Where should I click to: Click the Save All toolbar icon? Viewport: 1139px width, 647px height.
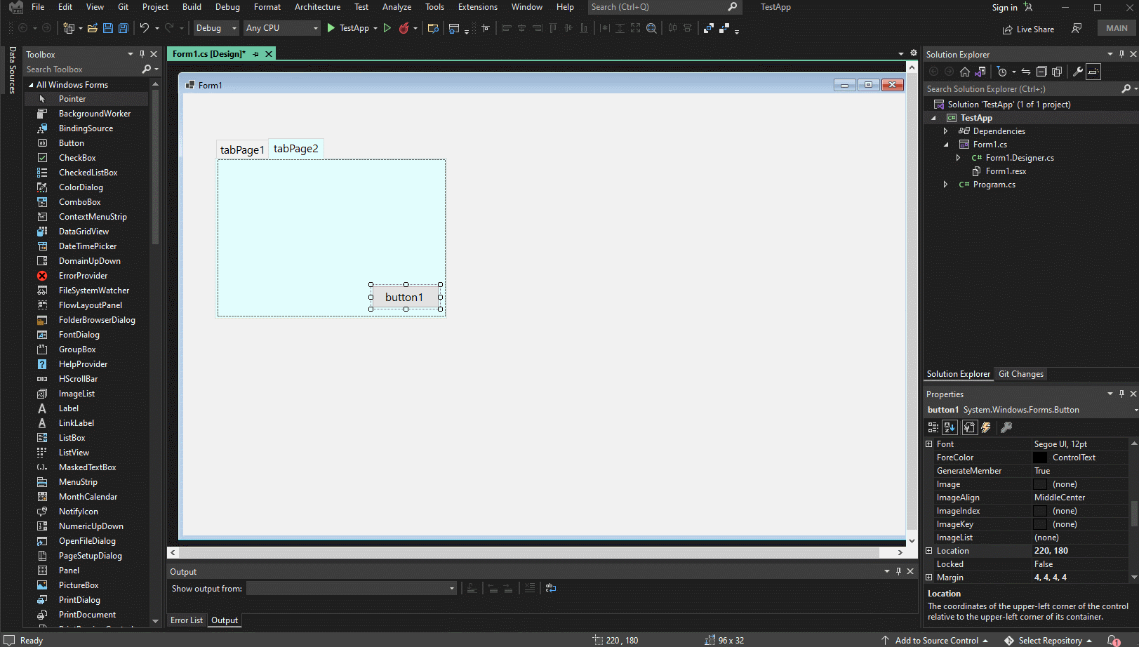click(x=123, y=28)
